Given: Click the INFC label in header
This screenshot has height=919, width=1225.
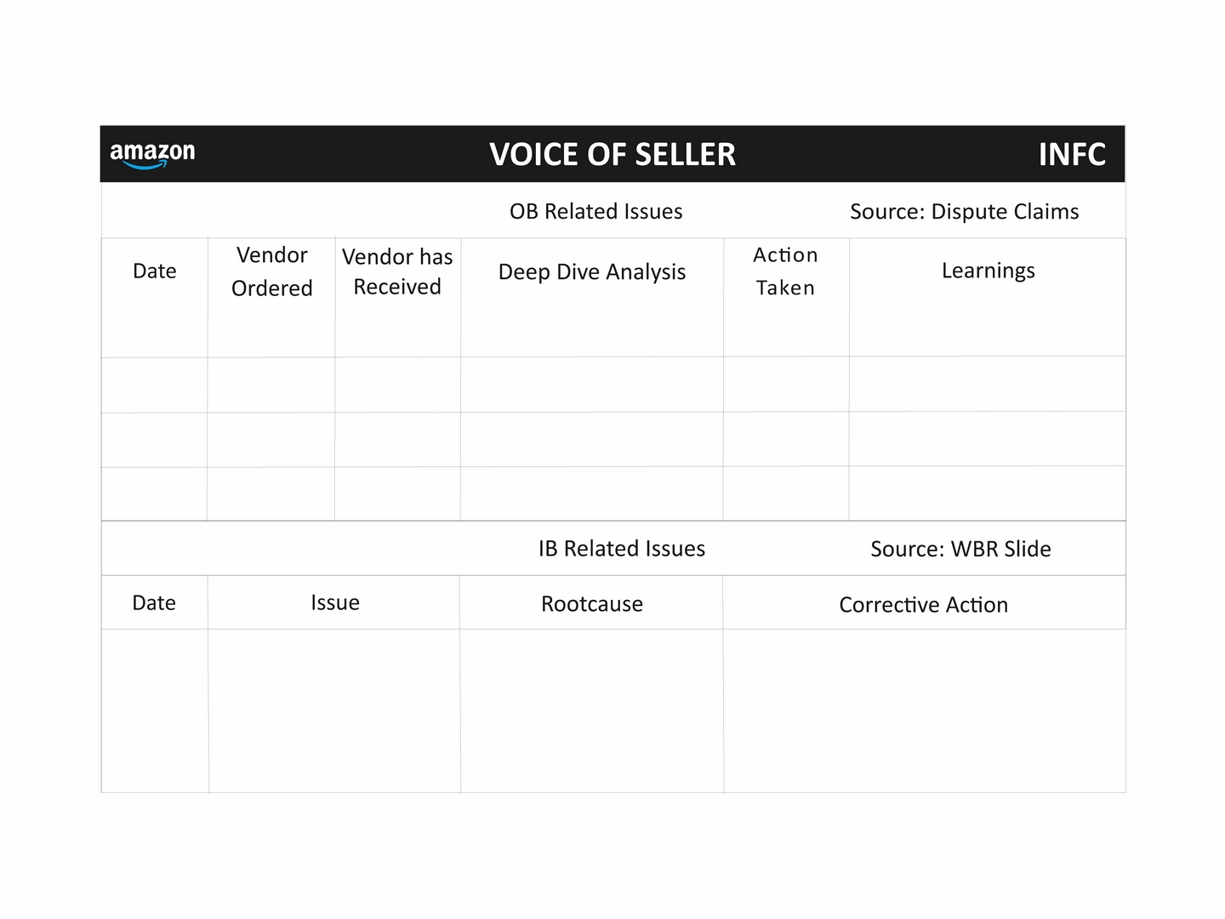Looking at the screenshot, I should (x=1072, y=155).
